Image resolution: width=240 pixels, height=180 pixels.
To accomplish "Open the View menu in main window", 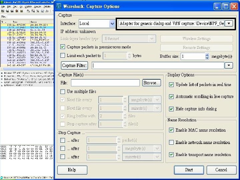I will coord(15,7).
